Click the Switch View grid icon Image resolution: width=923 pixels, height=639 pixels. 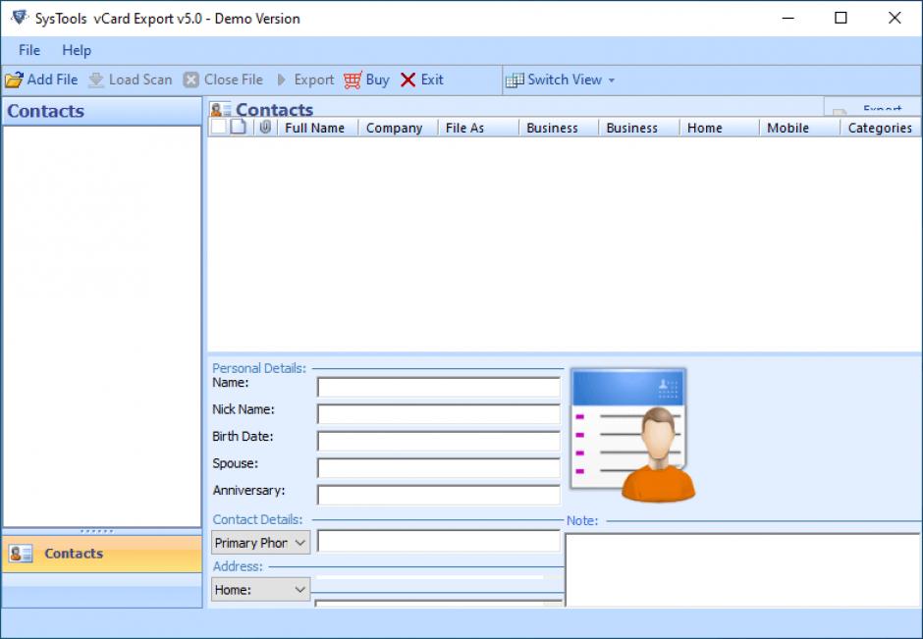515,80
